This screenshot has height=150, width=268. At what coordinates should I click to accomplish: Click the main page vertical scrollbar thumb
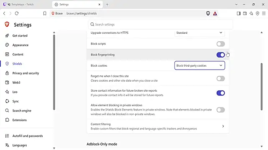pyautogui.click(x=261, y=87)
